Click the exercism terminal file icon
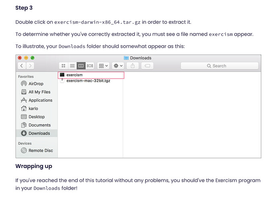 [62, 75]
